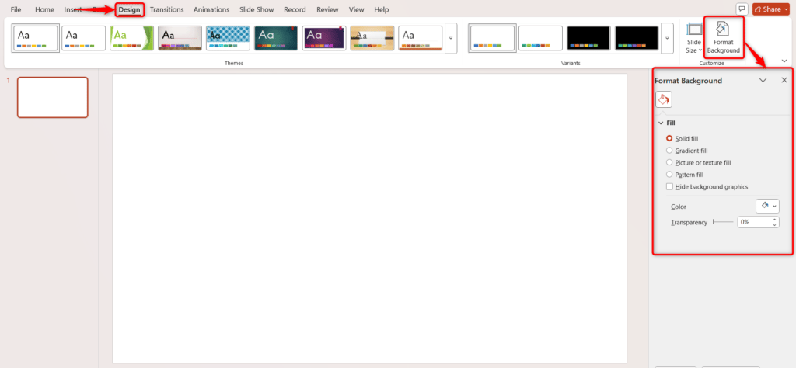Switch to the Home tab
Image resolution: width=796 pixels, height=368 pixels.
click(44, 9)
